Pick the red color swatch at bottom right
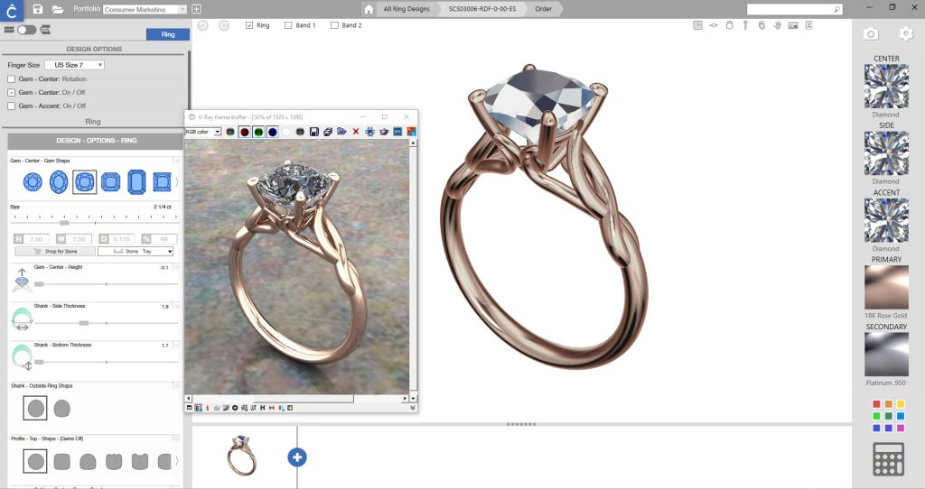This screenshot has height=489, width=925. pyautogui.click(x=876, y=404)
